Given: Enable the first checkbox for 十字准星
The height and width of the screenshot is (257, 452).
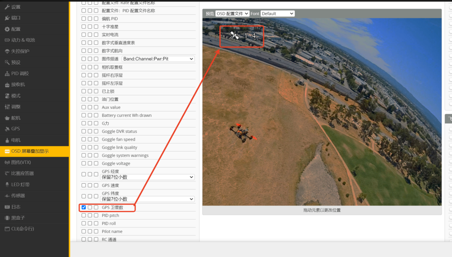Looking at the screenshot, I should tap(84, 26).
